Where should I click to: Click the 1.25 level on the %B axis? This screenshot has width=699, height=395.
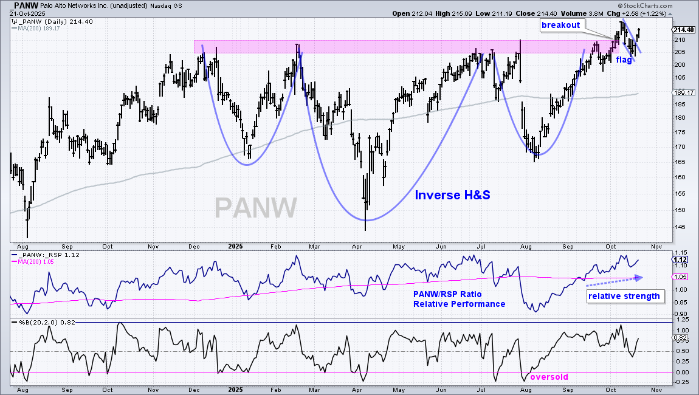683,320
